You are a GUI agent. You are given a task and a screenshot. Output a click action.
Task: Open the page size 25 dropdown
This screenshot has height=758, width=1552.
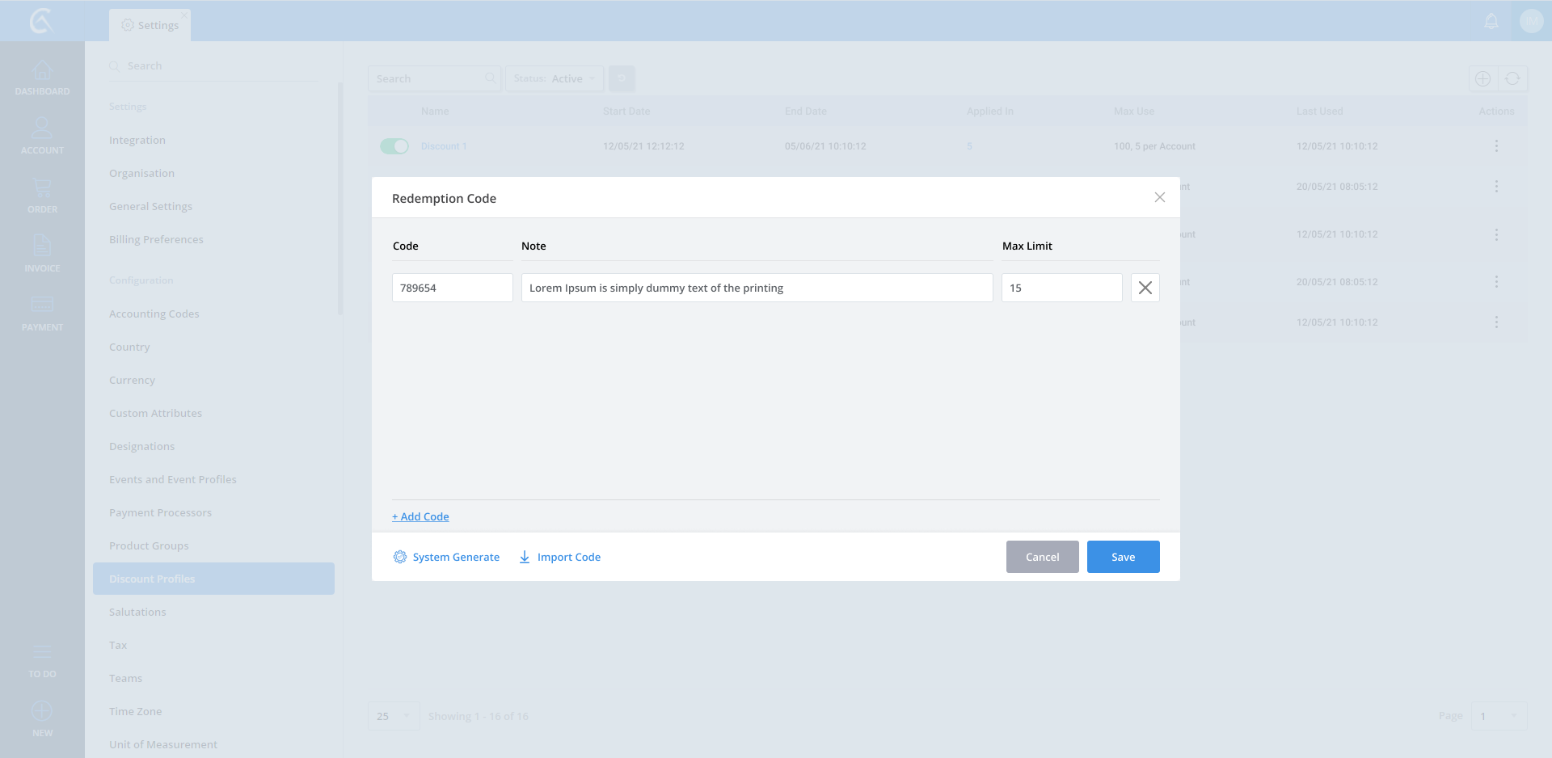coord(394,716)
